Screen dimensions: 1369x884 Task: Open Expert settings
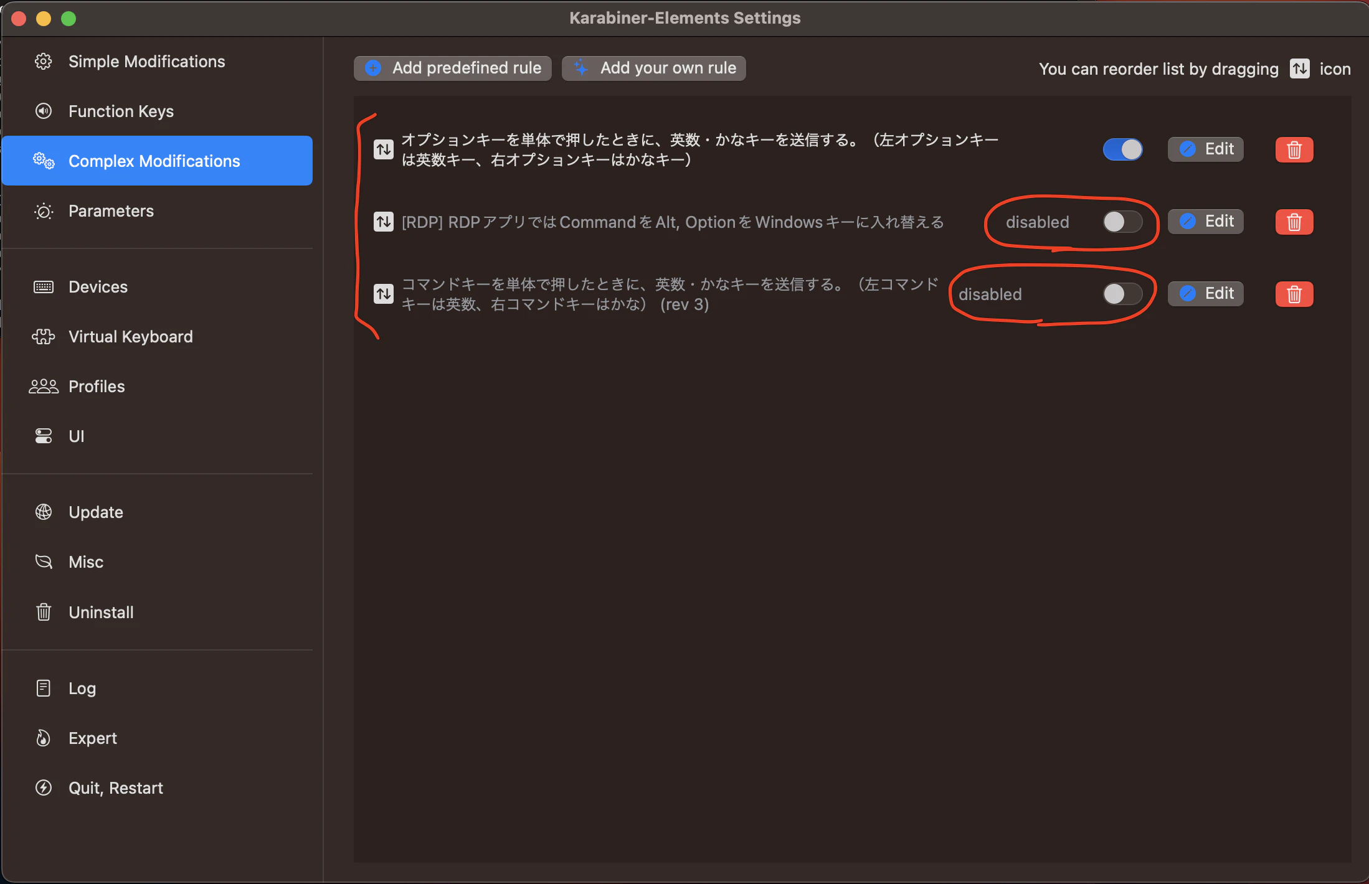point(92,738)
